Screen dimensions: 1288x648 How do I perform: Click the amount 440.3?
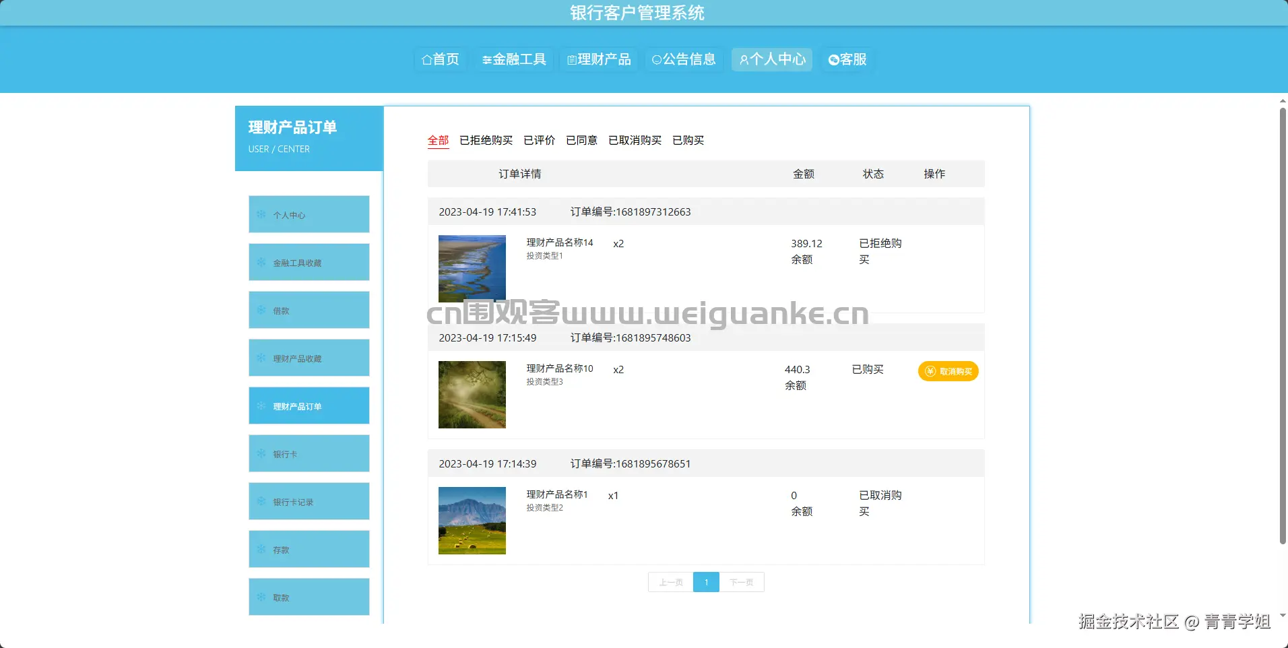(797, 369)
